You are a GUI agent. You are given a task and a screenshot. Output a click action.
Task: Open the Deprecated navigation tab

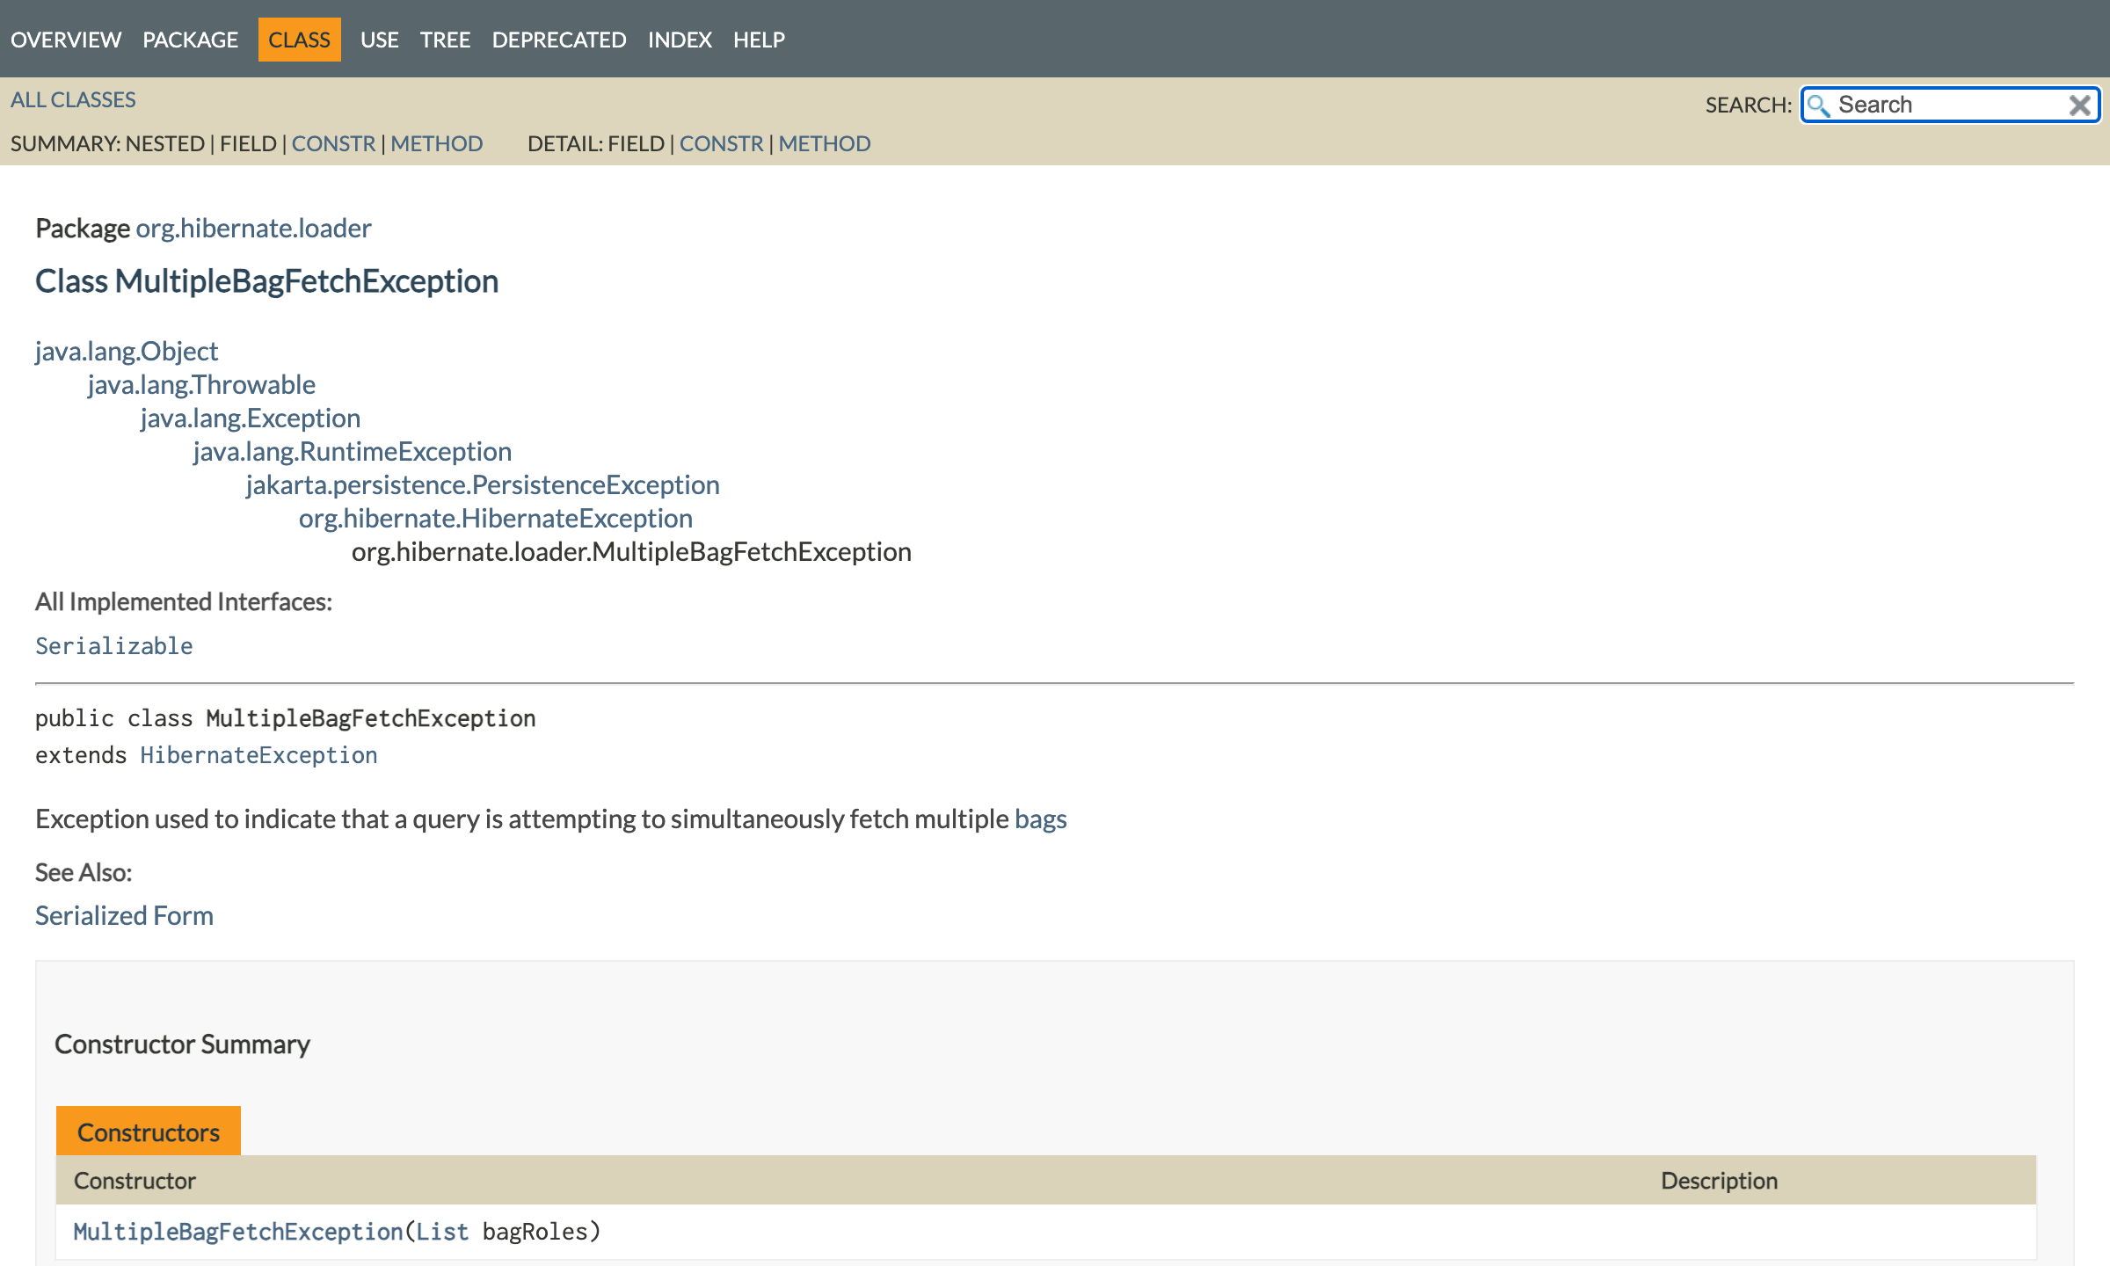click(x=559, y=40)
